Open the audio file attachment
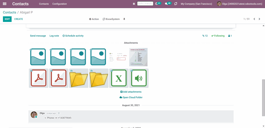 139,78
